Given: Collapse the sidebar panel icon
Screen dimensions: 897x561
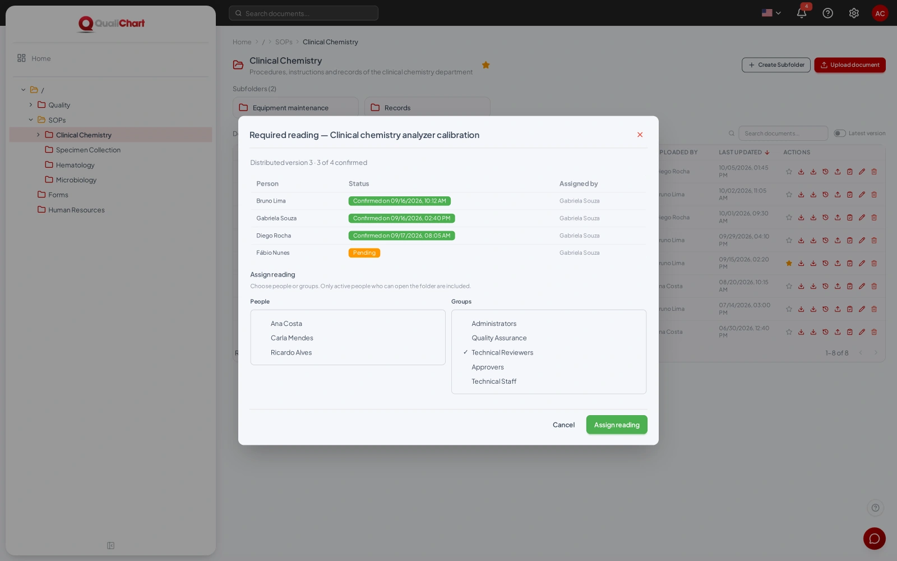Looking at the screenshot, I should click(x=111, y=545).
